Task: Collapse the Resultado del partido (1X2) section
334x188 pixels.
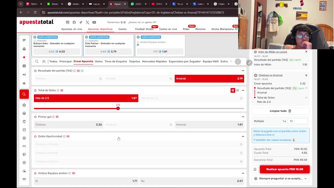Action: [x=243, y=71]
